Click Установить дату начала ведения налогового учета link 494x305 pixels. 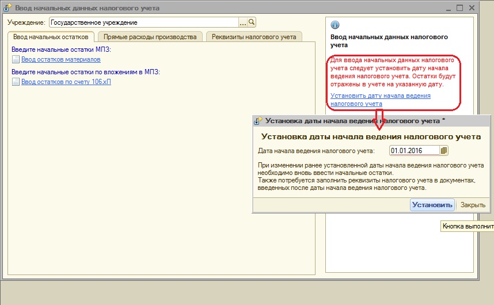click(x=381, y=100)
